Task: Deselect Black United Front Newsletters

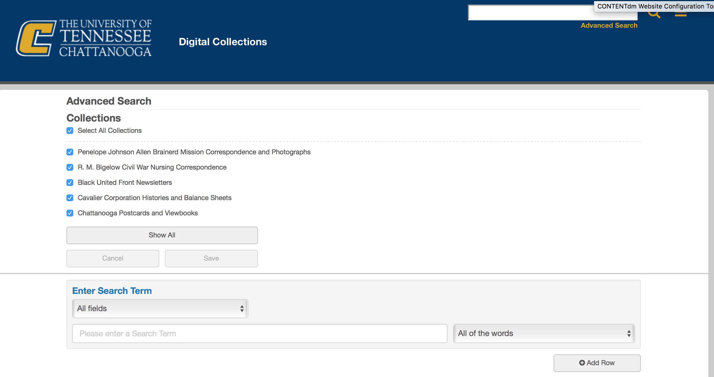Action: pyautogui.click(x=70, y=183)
